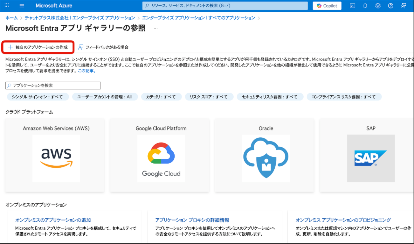Open the シングル サインオン filter

pyautogui.click(x=37, y=97)
